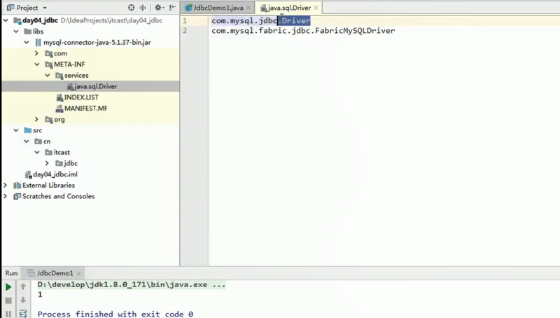Collapse the mysql-connector-java jar node
This screenshot has height=318, width=560.
tap(27, 43)
